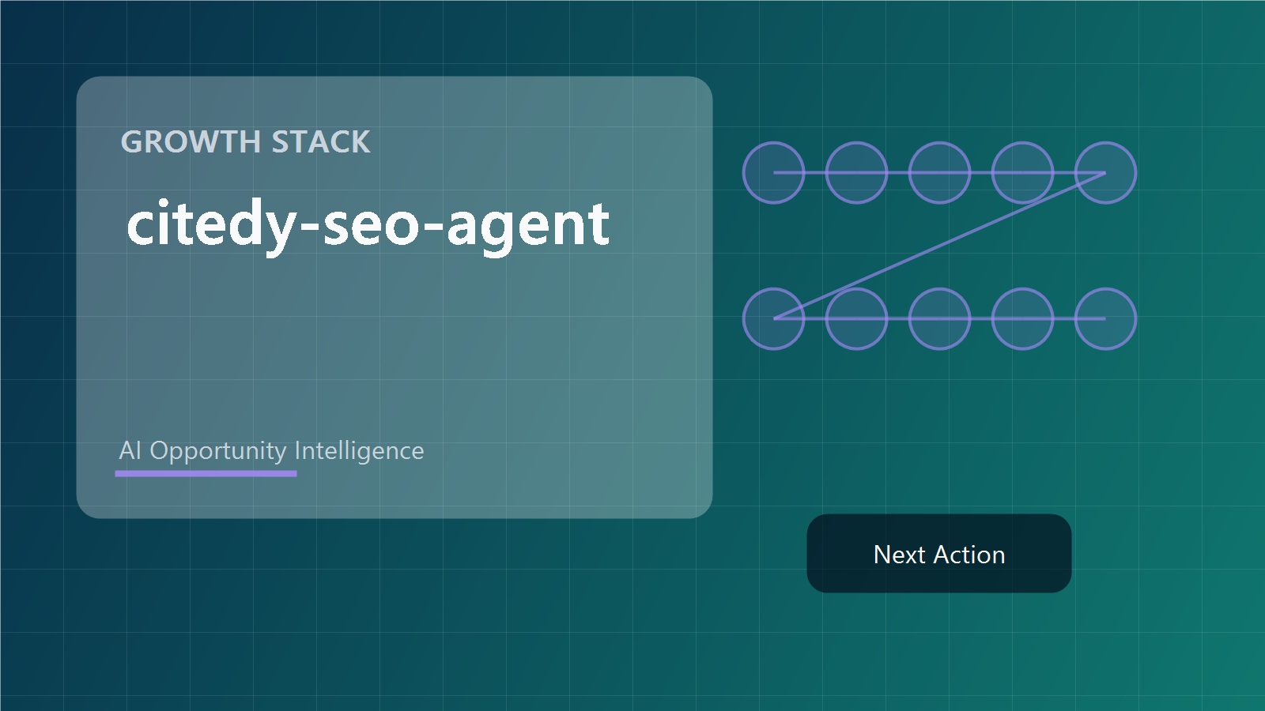Click the GROWTH STACK label
The height and width of the screenshot is (711, 1265).
click(x=245, y=142)
